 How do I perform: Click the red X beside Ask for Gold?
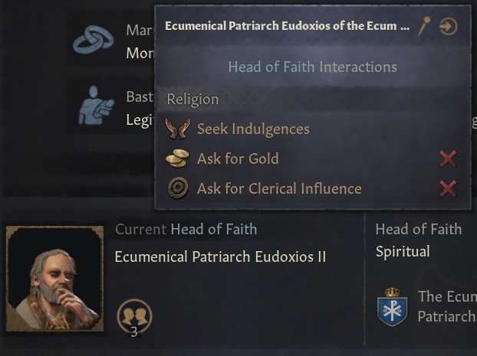coord(448,158)
